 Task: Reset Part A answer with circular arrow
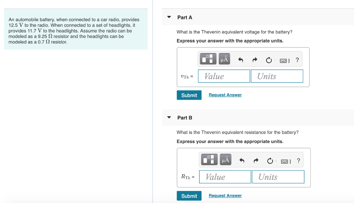coord(269,60)
